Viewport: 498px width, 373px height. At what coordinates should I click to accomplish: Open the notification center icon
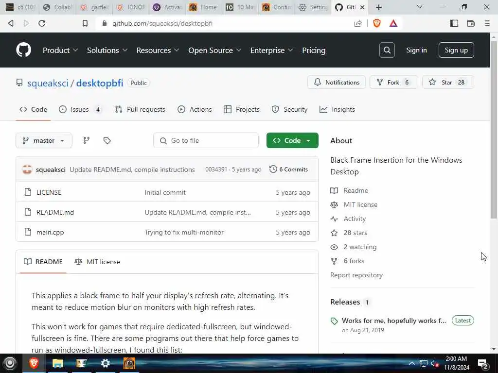[x=482, y=363]
